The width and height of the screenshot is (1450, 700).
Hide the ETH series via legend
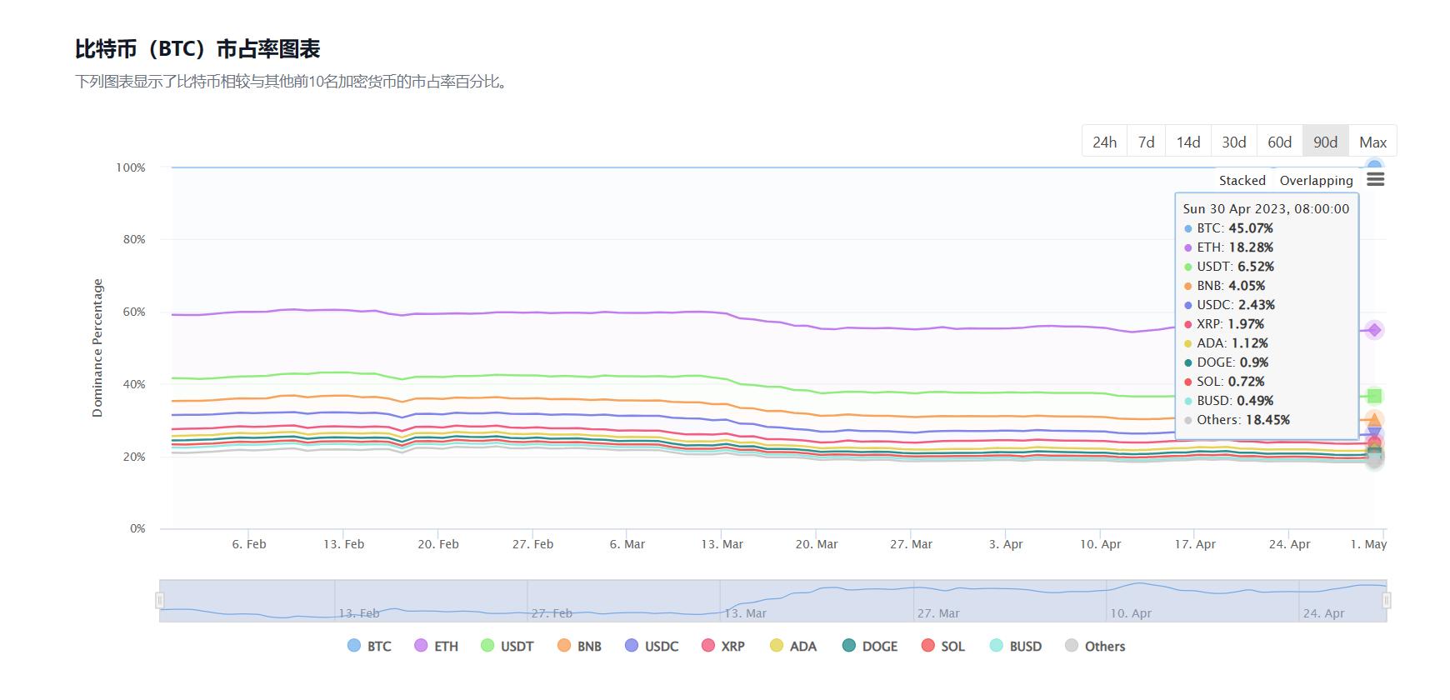tap(436, 646)
